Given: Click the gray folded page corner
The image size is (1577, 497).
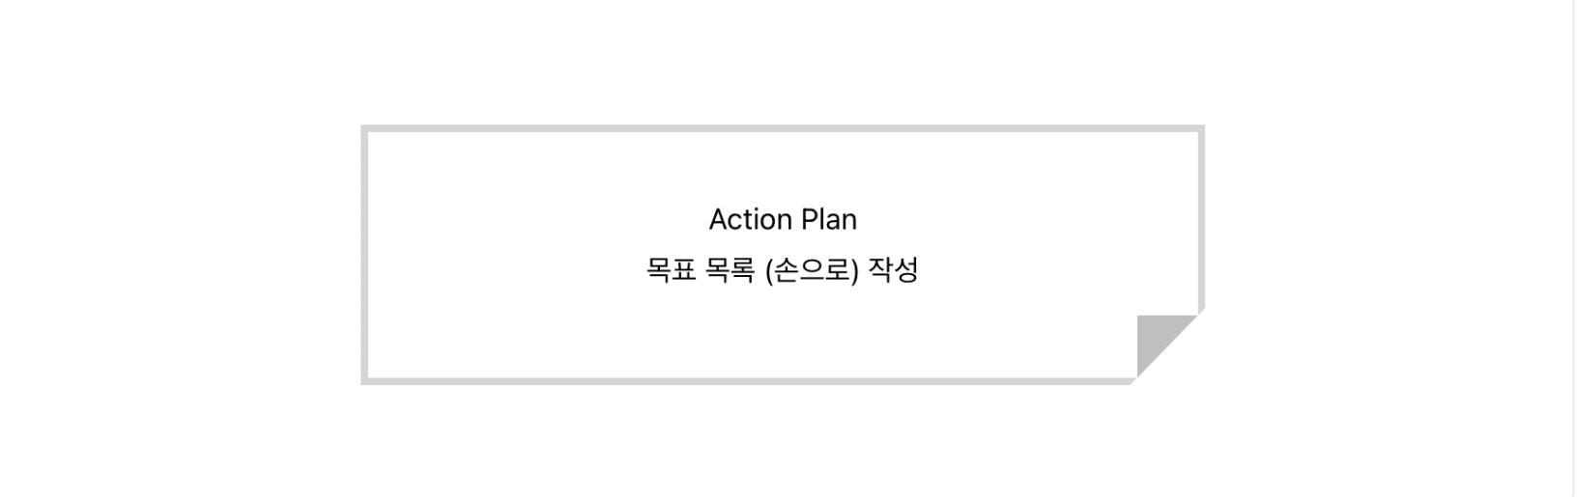Looking at the screenshot, I should tap(1158, 336).
